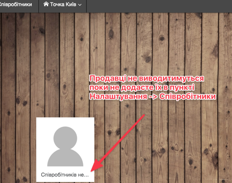The height and width of the screenshot is (183, 232).
Task: Click the home icon beside Точка Київ
Action: coord(46,5)
